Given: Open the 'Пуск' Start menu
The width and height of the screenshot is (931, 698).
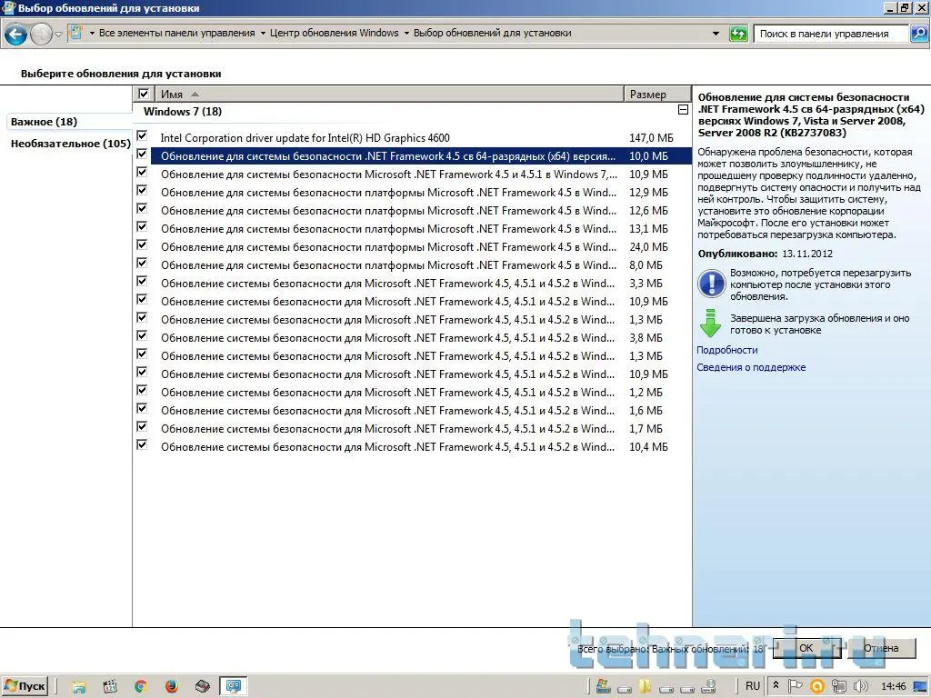Looking at the screenshot, I should coord(25,686).
